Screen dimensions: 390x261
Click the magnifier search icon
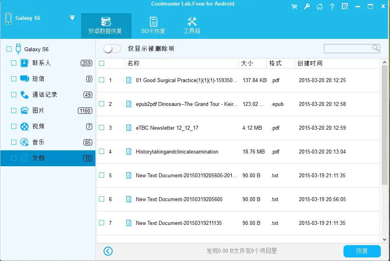pyautogui.click(x=376, y=48)
